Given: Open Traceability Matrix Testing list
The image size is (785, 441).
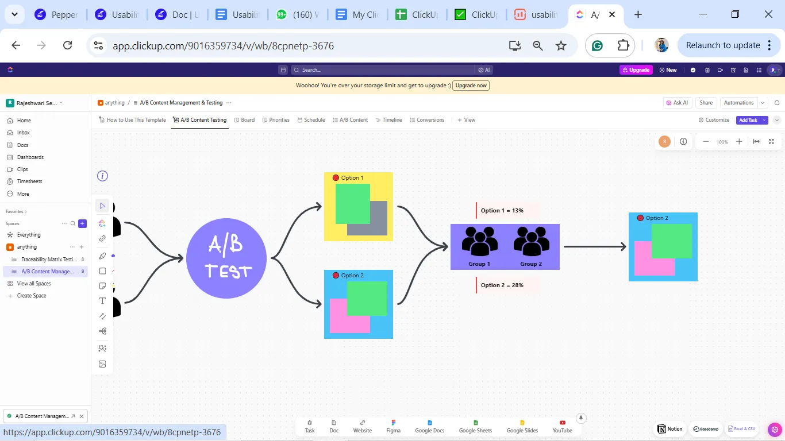Looking at the screenshot, I should pos(48,260).
